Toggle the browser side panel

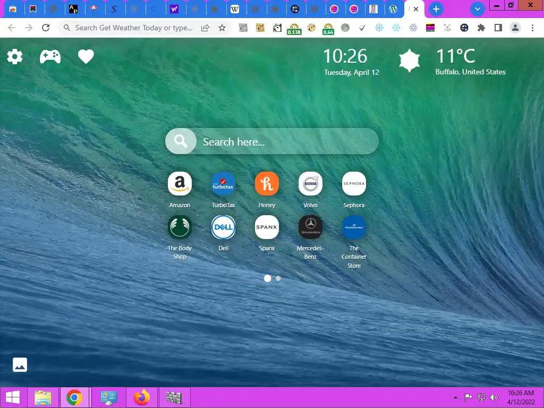tap(498, 28)
